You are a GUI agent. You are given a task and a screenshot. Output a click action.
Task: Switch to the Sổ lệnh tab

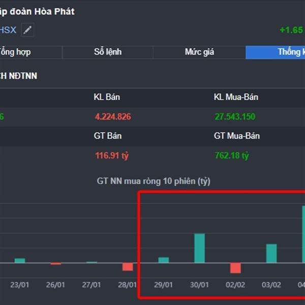108,52
